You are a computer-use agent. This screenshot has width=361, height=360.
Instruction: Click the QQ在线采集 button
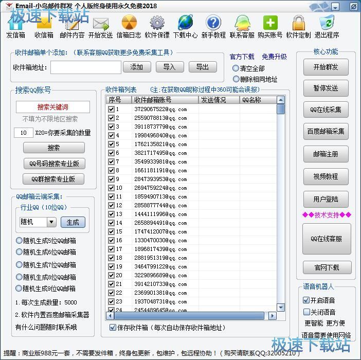pos(326,110)
